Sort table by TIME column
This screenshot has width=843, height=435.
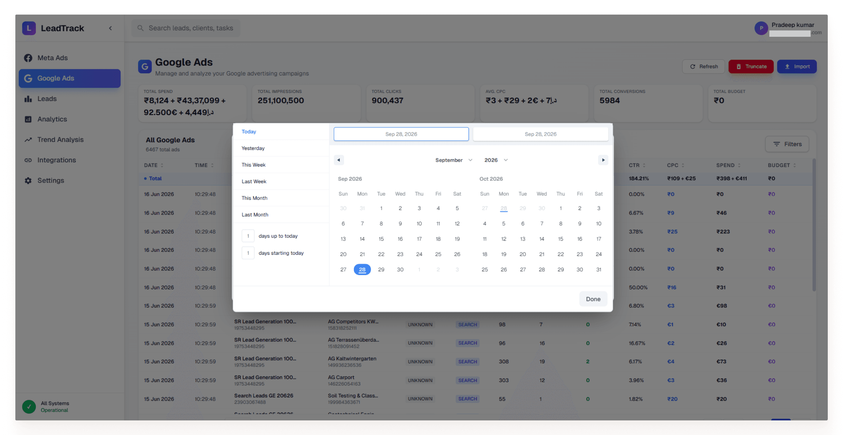tap(204, 166)
